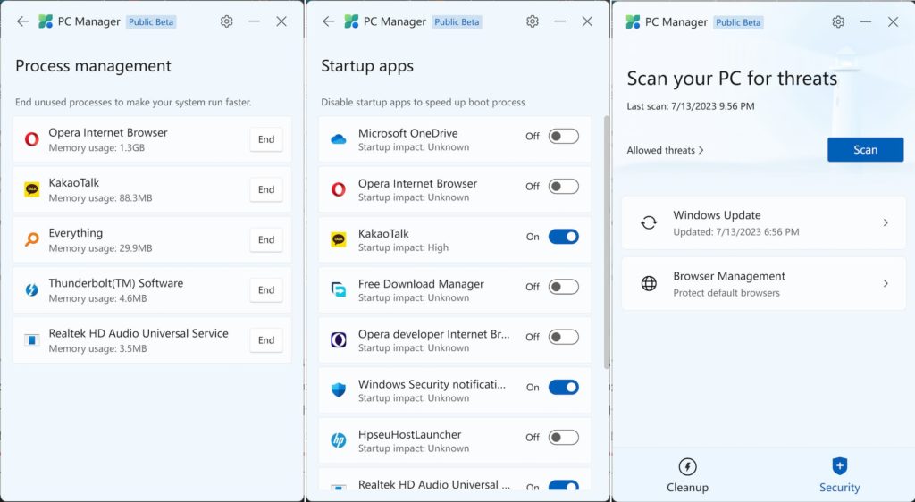Image resolution: width=915 pixels, height=502 pixels.
Task: Select Windows Update label text
Action: (x=717, y=215)
